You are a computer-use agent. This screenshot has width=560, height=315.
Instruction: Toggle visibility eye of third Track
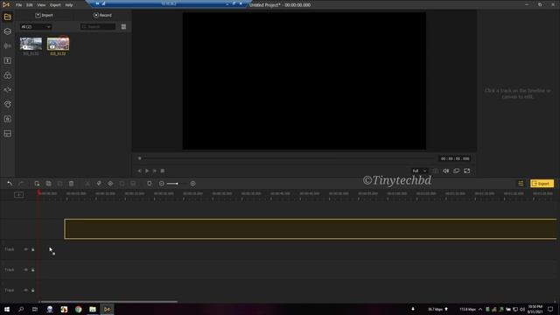26,290
